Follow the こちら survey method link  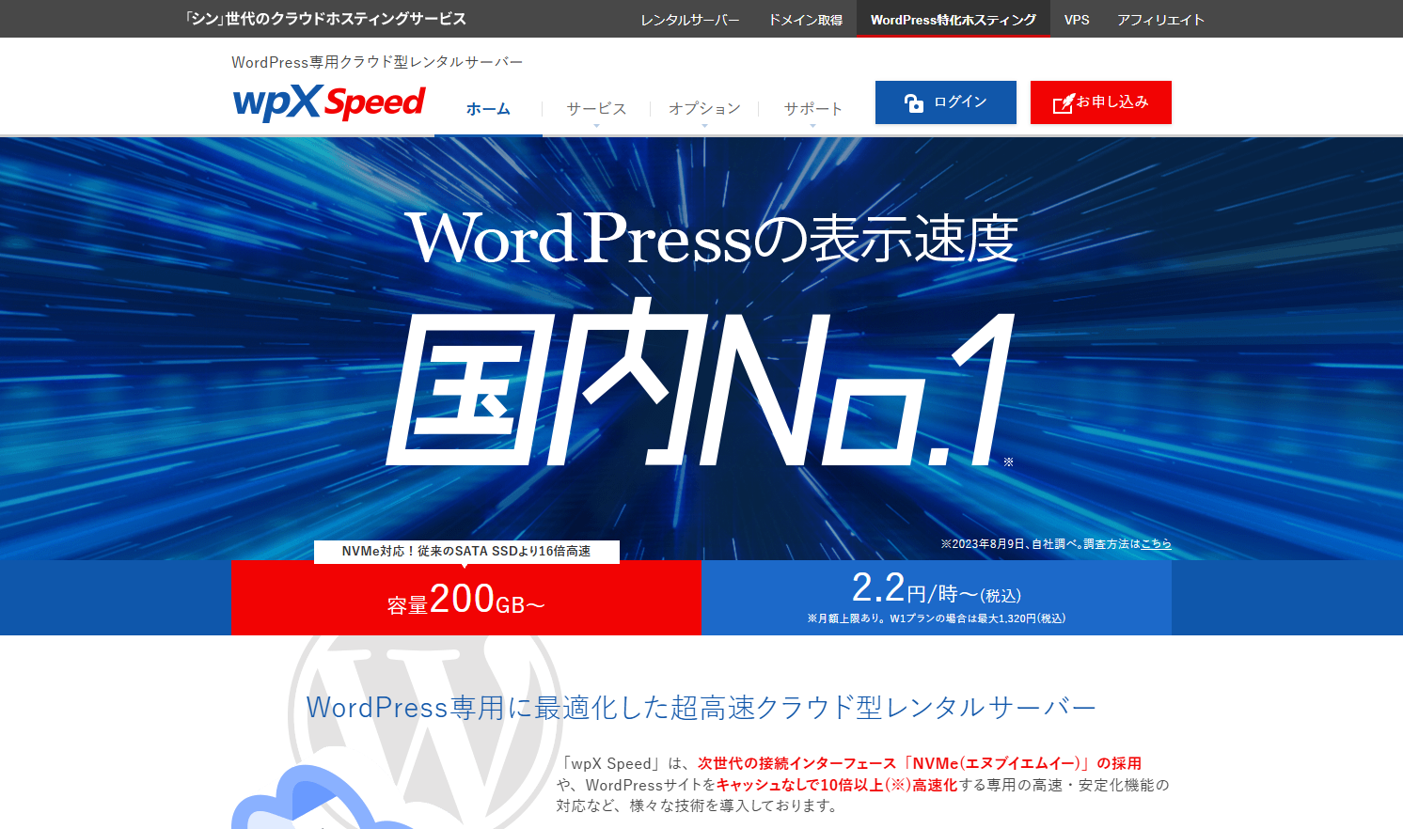tap(1156, 544)
